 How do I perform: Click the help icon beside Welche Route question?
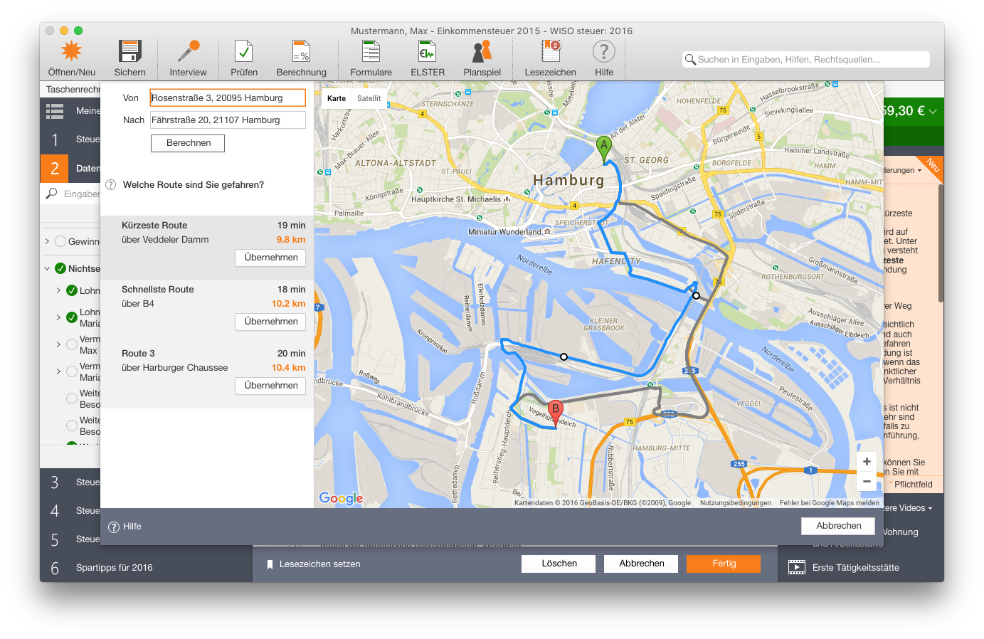pos(111,185)
